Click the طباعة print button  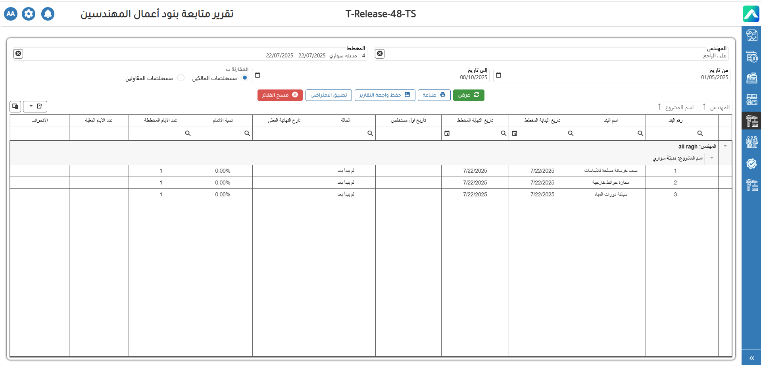pyautogui.click(x=434, y=95)
